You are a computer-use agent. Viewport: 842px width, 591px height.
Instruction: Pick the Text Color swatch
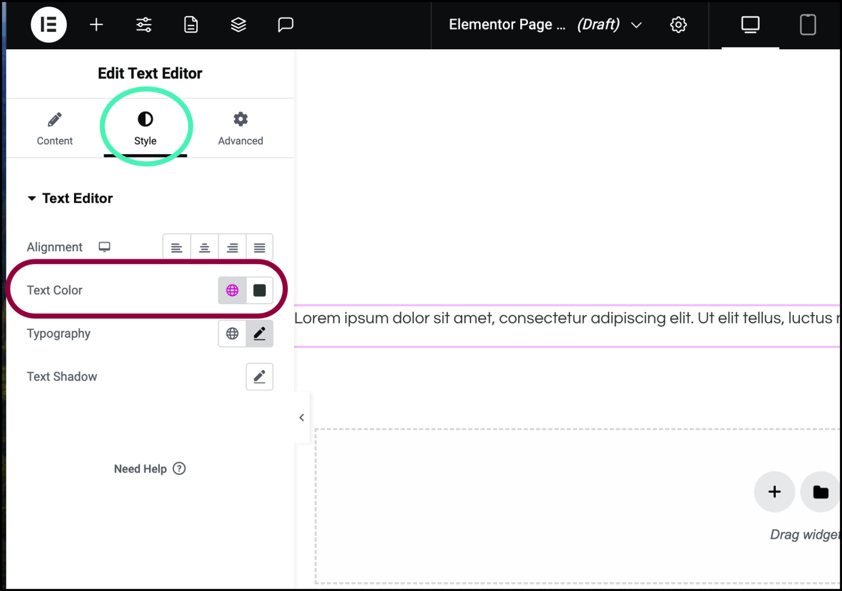tap(259, 290)
